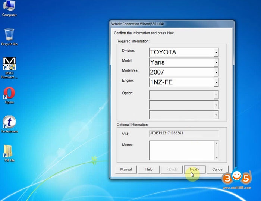Select the MVCI Firmware shortcut icon
261x201 pixels.
[9, 68]
